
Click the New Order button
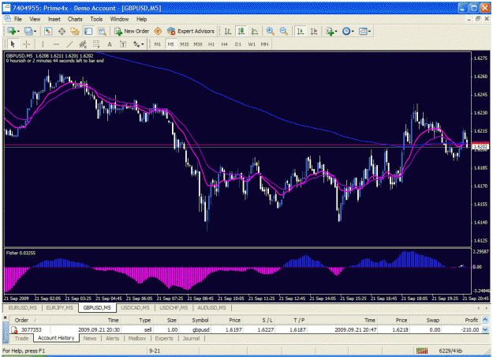click(132, 31)
